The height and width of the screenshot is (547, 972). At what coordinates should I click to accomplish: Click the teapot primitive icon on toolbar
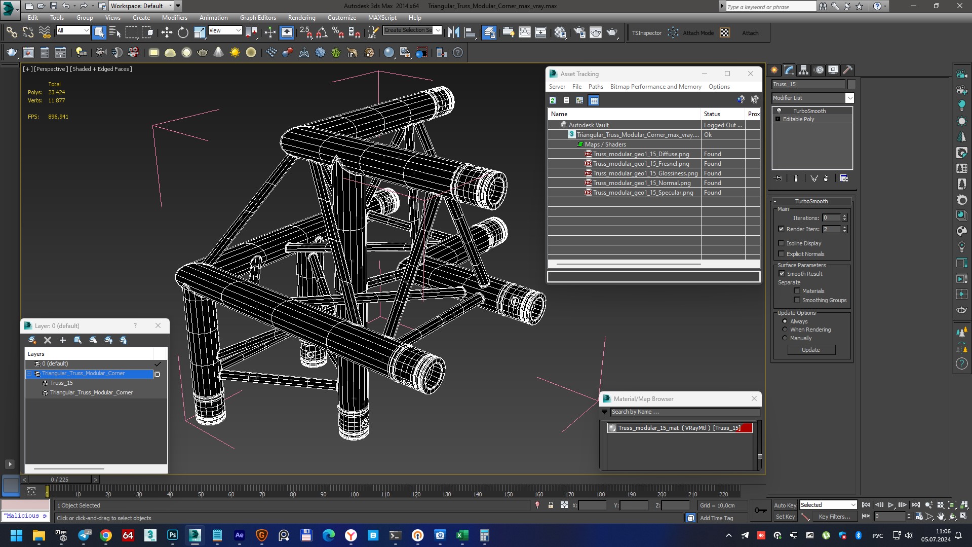tap(203, 53)
